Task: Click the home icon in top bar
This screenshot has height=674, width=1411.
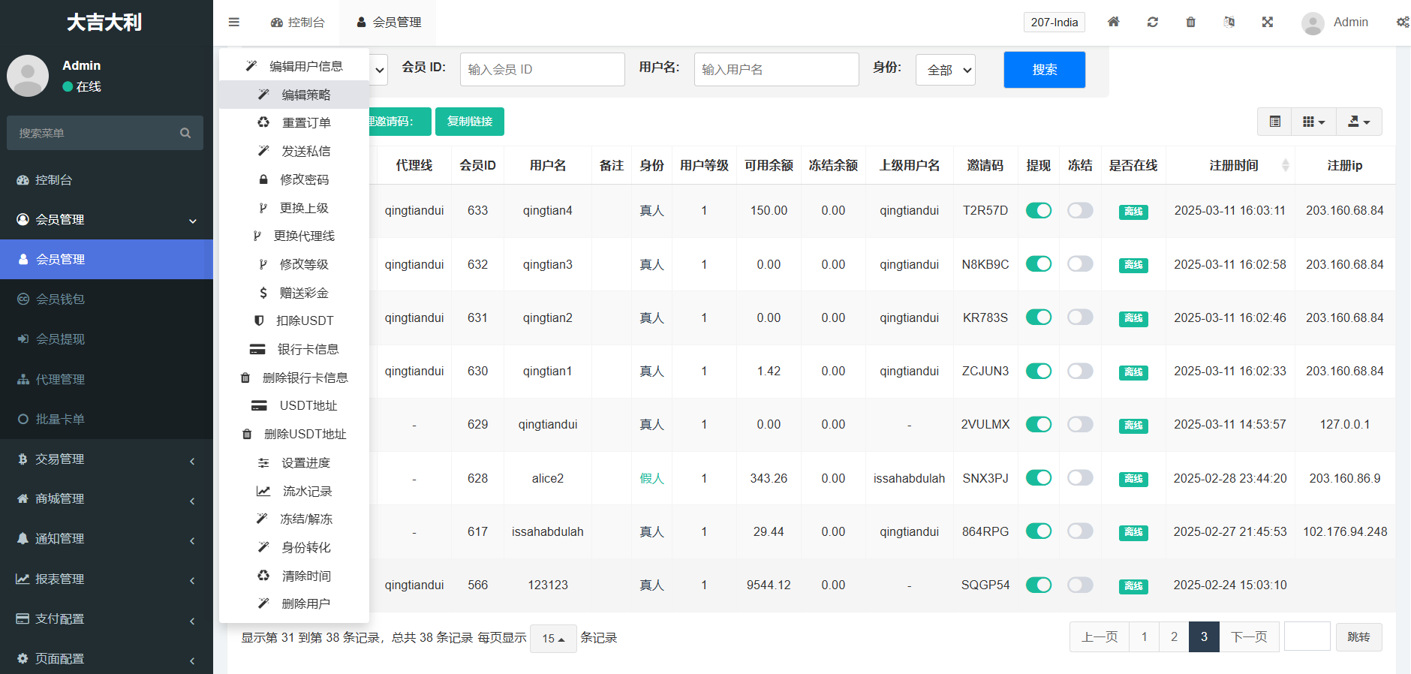Action: pyautogui.click(x=1114, y=23)
